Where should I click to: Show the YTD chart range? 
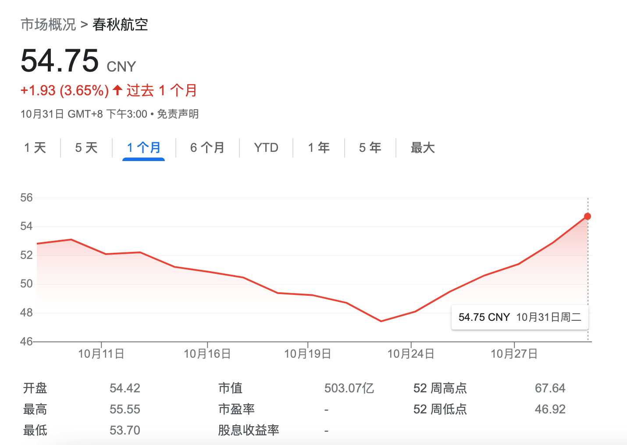(x=266, y=148)
